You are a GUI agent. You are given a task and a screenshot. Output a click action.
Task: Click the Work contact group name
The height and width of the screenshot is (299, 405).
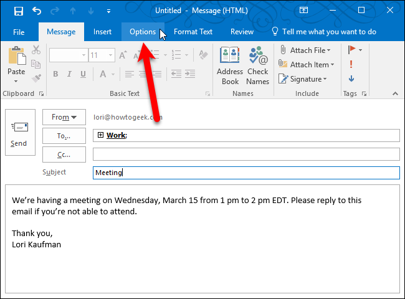pos(116,135)
